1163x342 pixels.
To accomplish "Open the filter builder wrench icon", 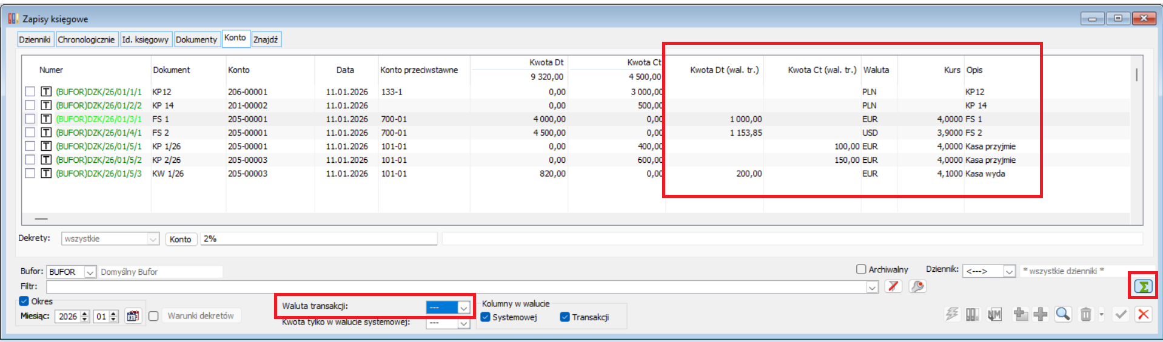I will tap(917, 286).
